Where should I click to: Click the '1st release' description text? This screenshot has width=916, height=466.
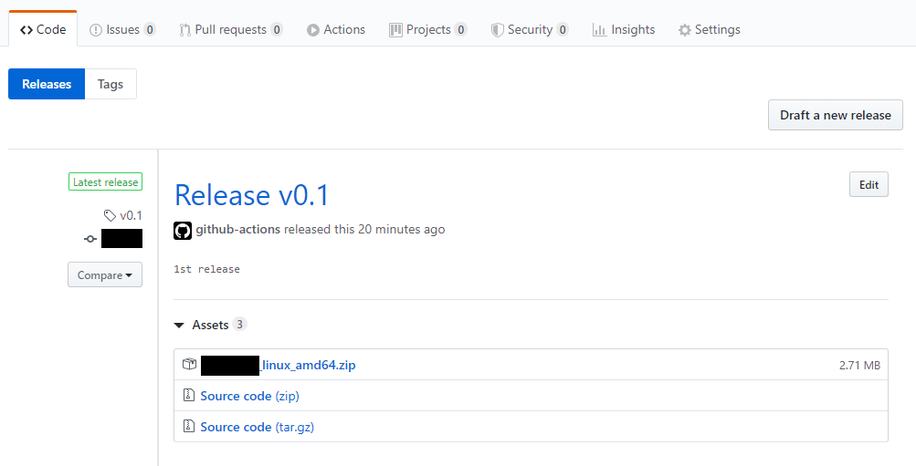click(206, 269)
